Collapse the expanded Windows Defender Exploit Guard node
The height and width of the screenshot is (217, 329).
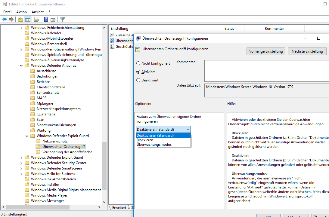click(x=27, y=136)
